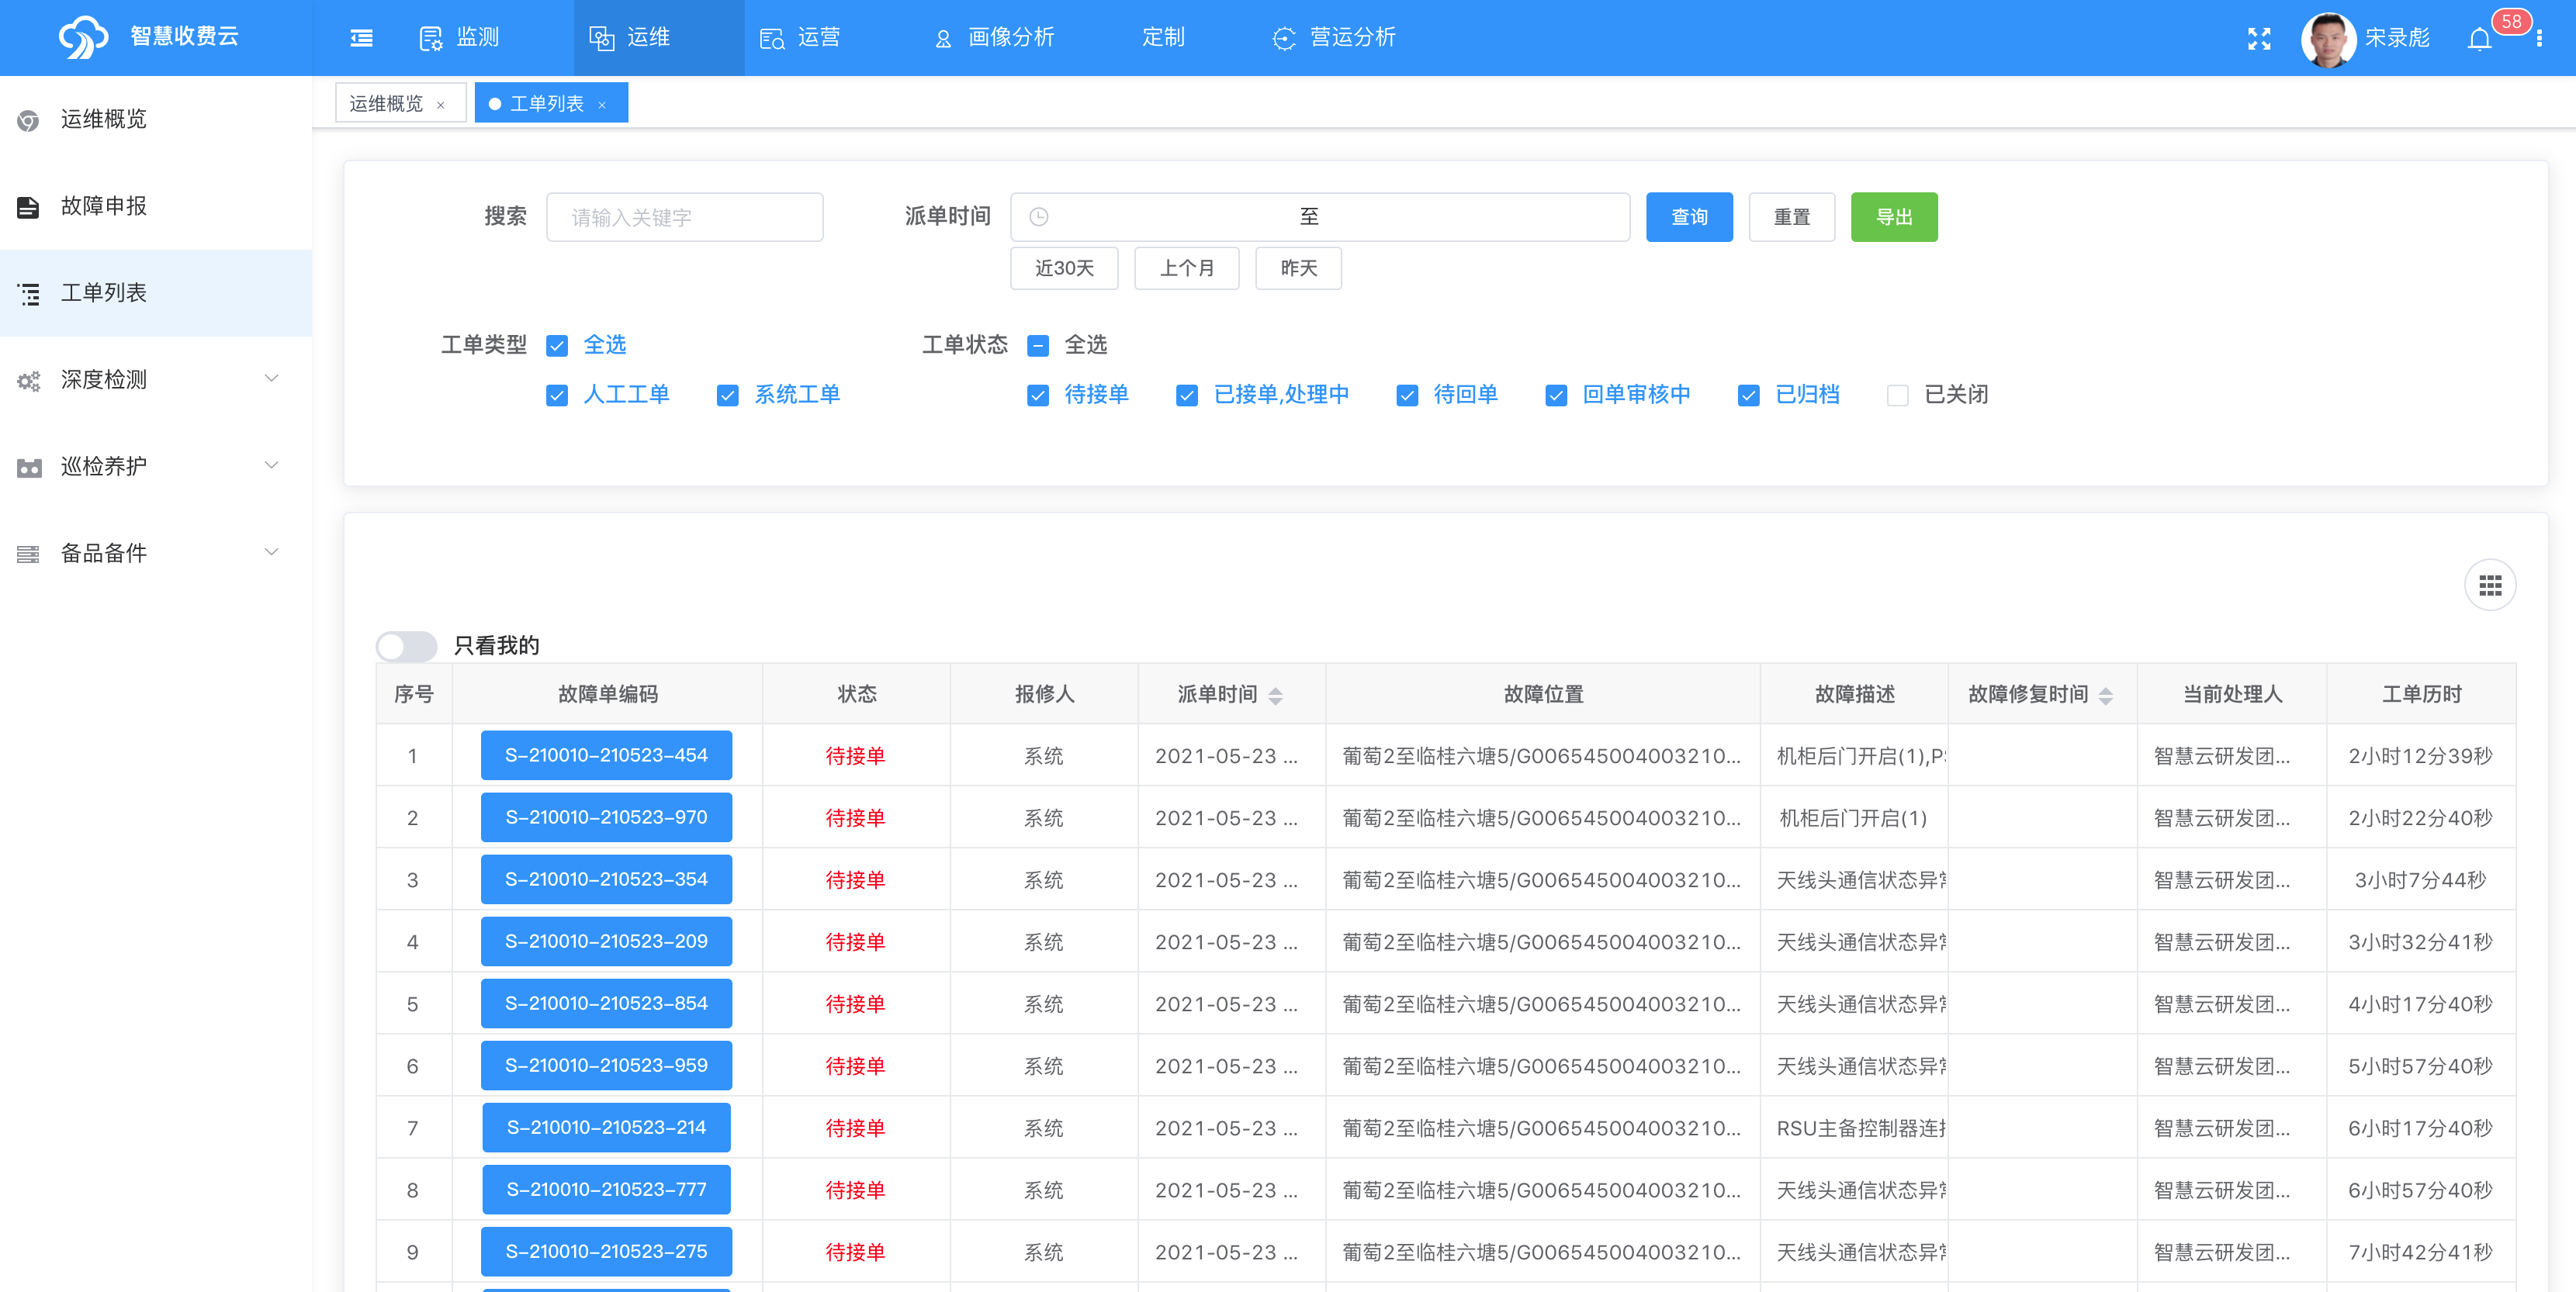The image size is (2576, 1292).
Task: Open the 派单时间 date range picker
Action: point(1320,217)
